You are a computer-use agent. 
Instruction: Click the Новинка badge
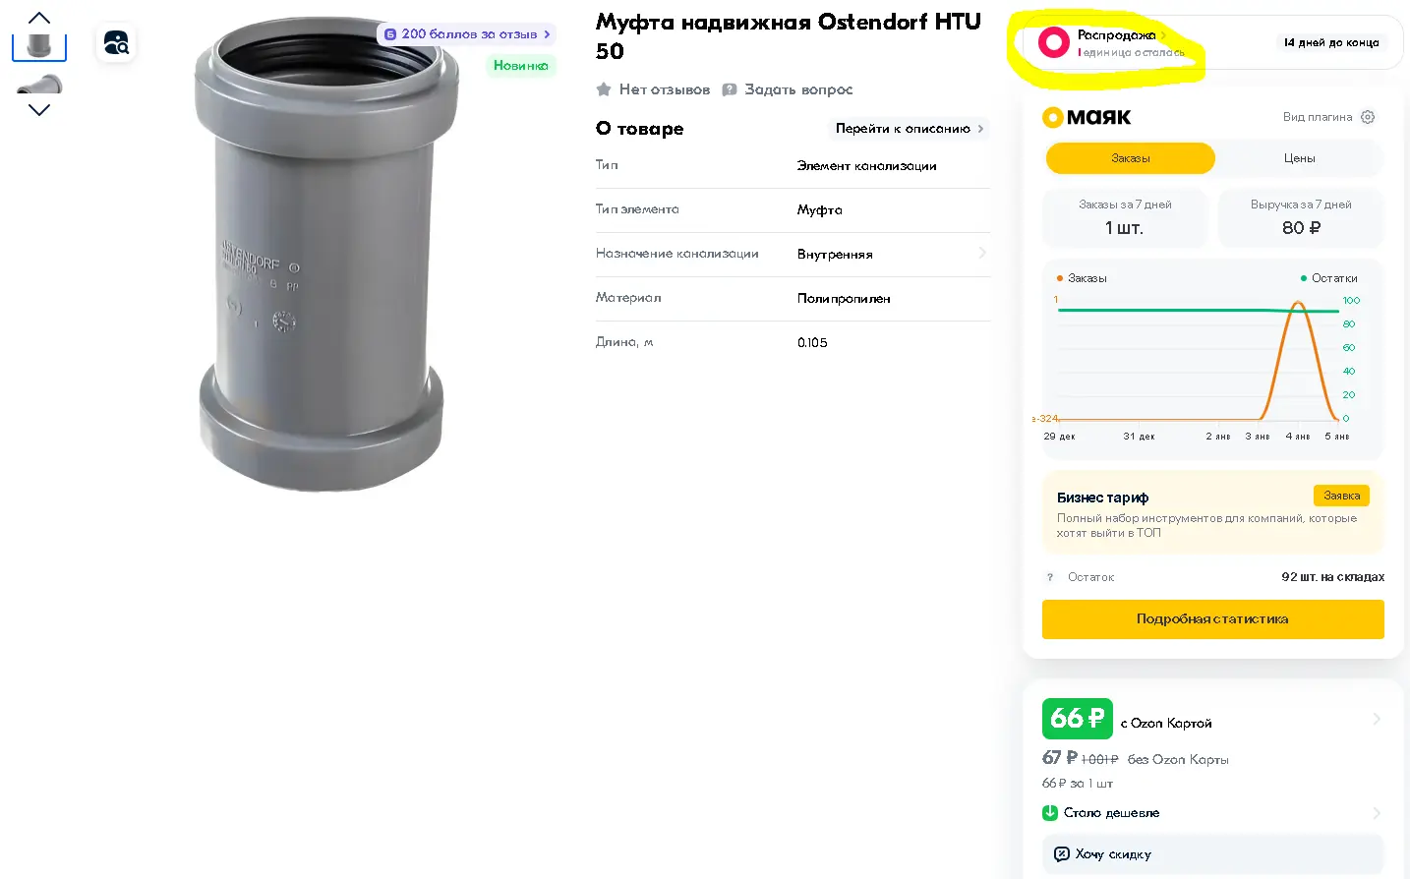[x=520, y=66]
